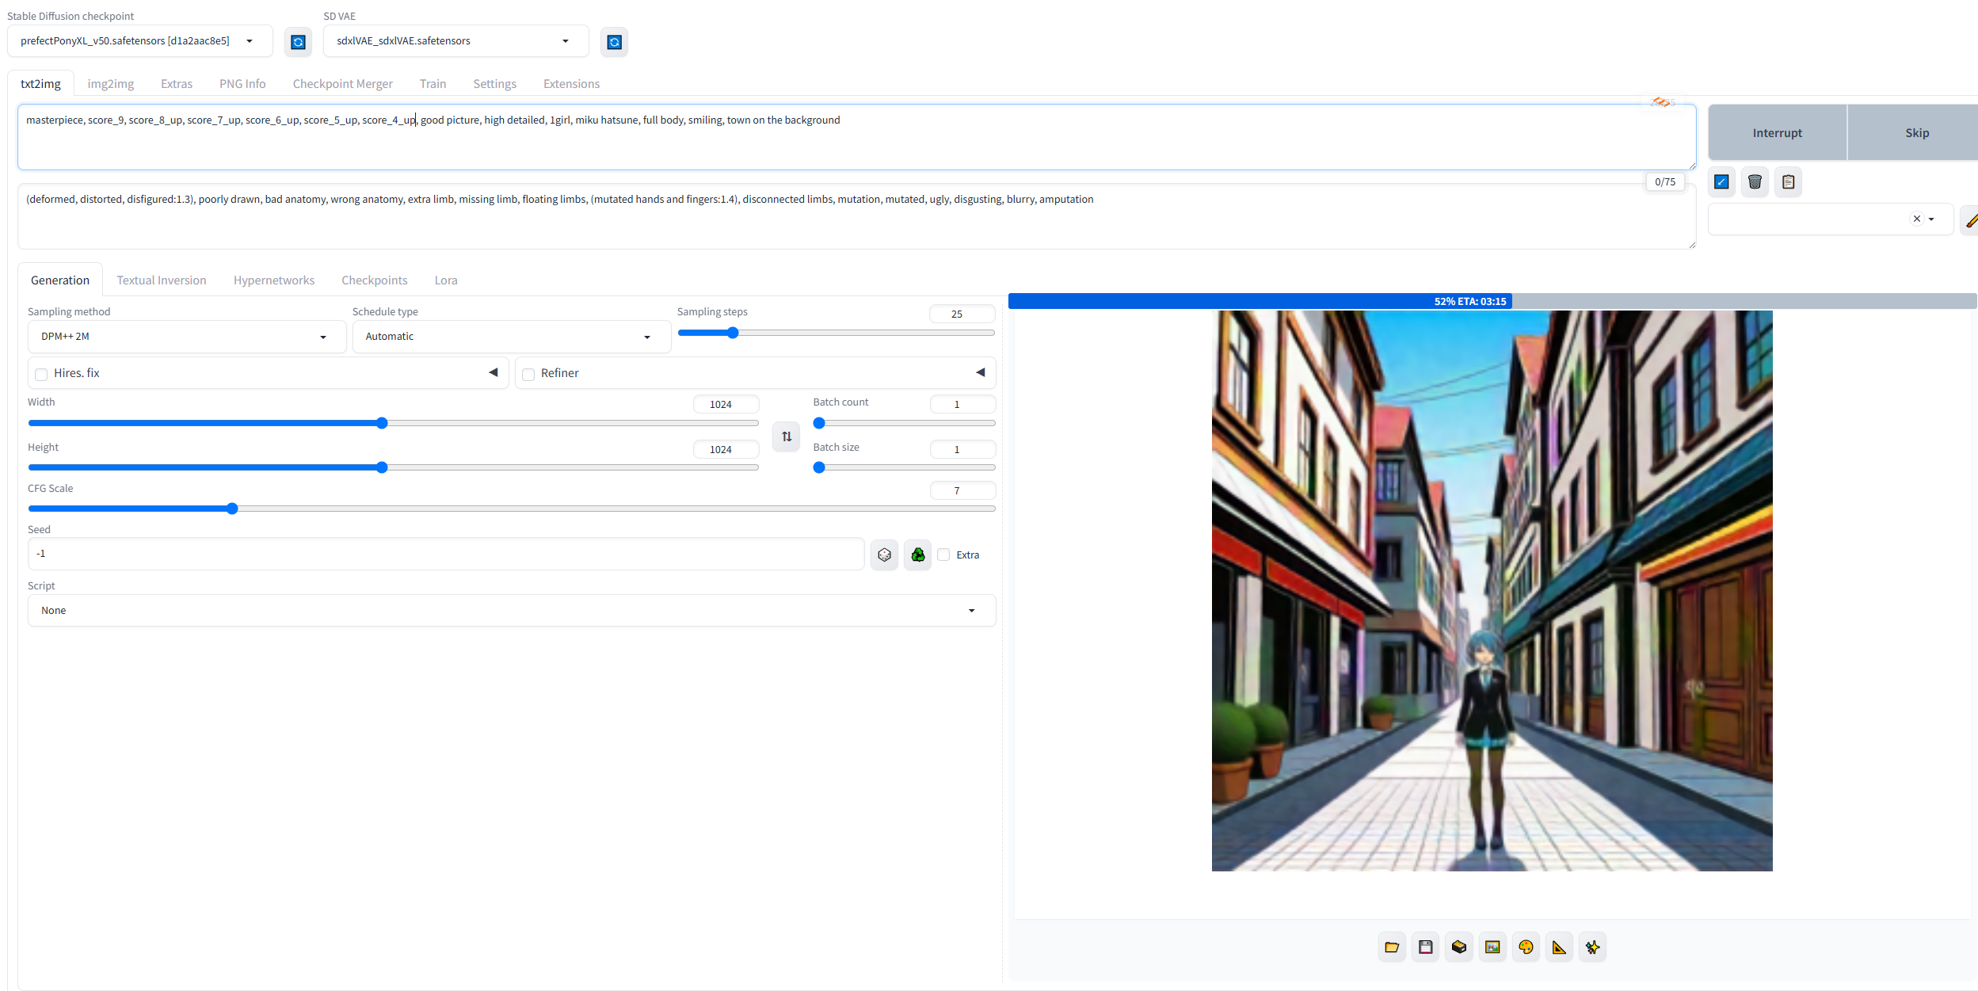Tick the Extra seed checkbox
Image resolution: width=1978 pixels, height=991 pixels.
943,555
